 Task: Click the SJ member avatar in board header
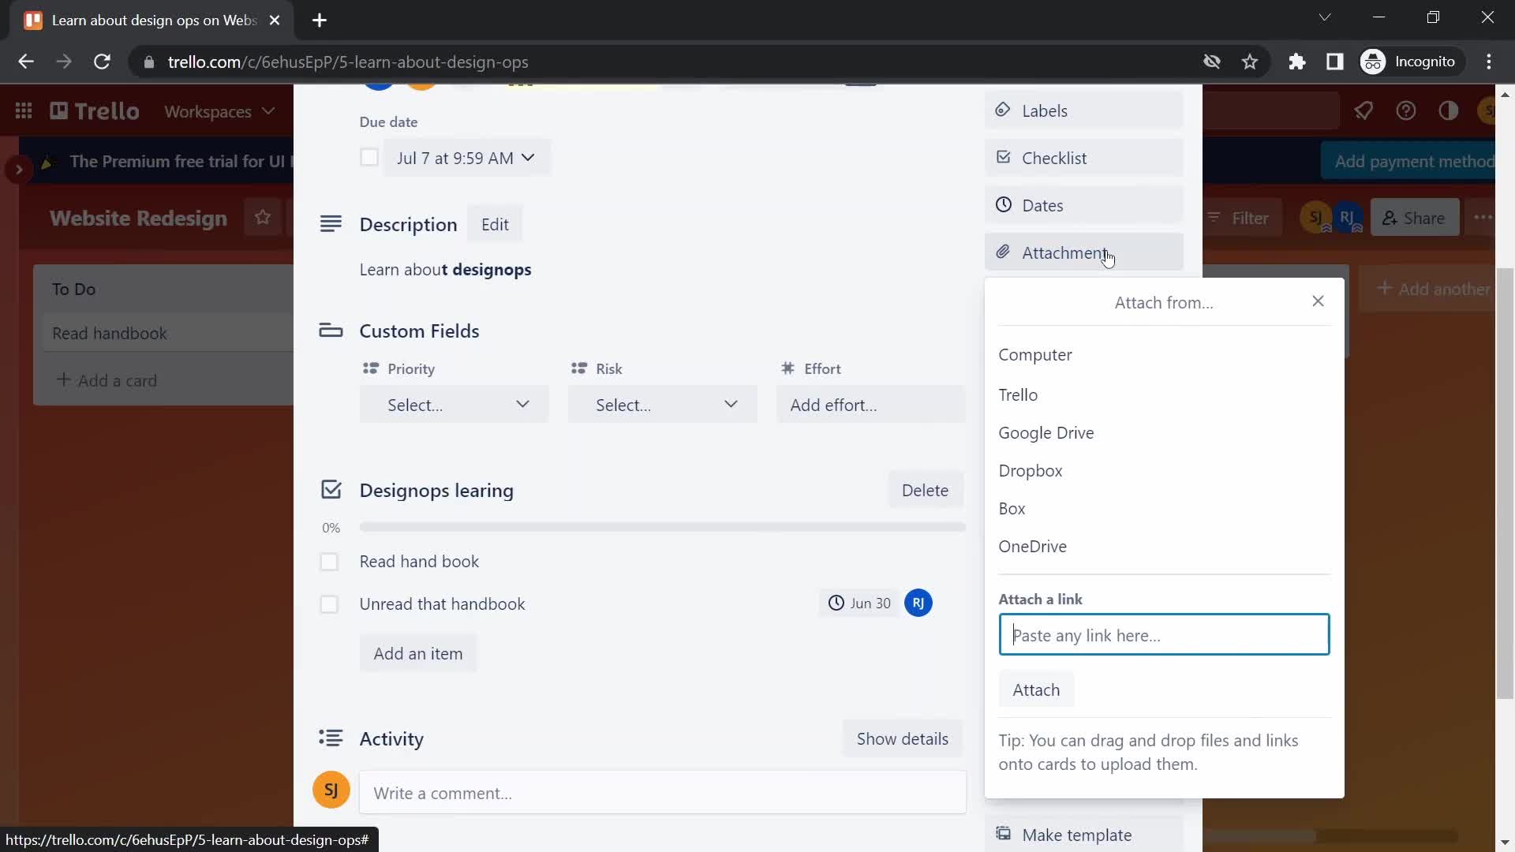click(1315, 218)
